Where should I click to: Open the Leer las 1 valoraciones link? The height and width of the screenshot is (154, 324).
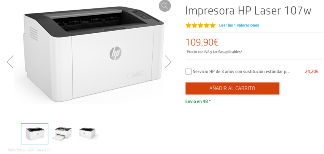(239, 25)
